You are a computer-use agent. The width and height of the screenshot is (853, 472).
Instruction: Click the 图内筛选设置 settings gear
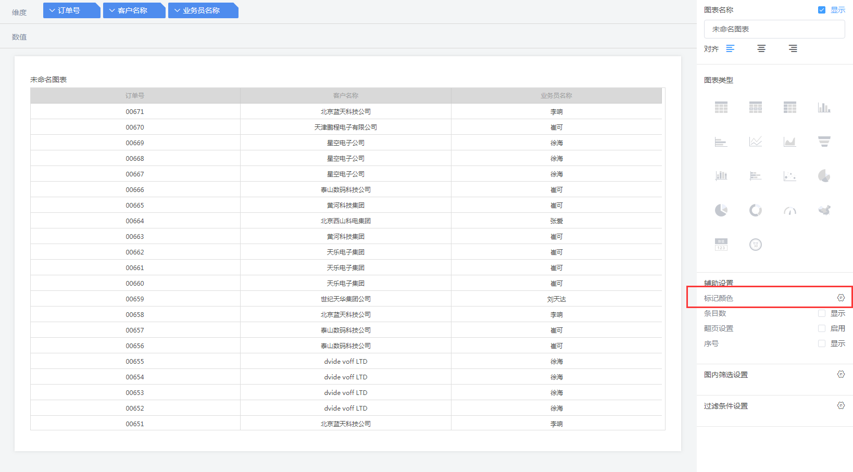(841, 374)
